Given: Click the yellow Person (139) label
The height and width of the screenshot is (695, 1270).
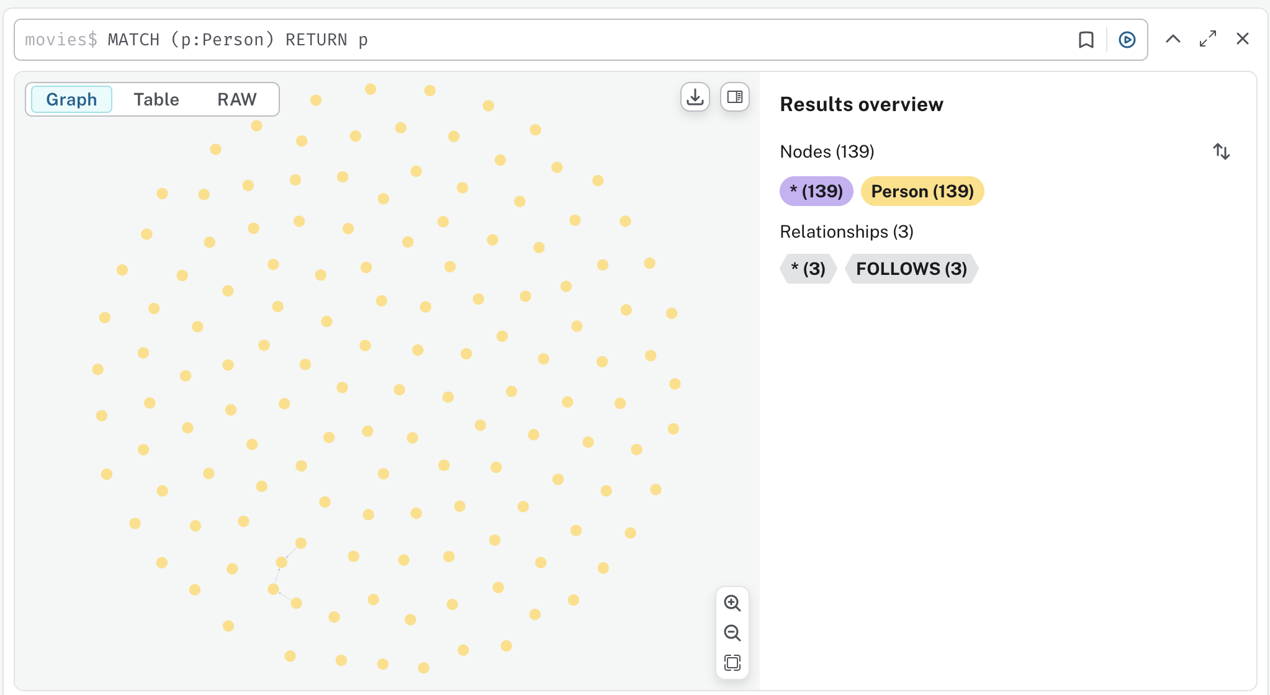Looking at the screenshot, I should coord(922,191).
